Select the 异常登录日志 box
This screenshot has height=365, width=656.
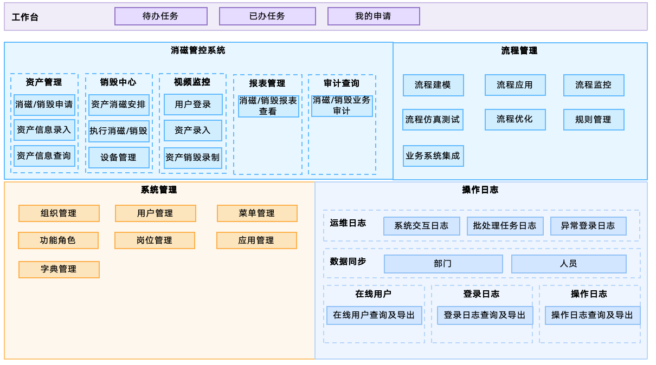click(x=588, y=226)
